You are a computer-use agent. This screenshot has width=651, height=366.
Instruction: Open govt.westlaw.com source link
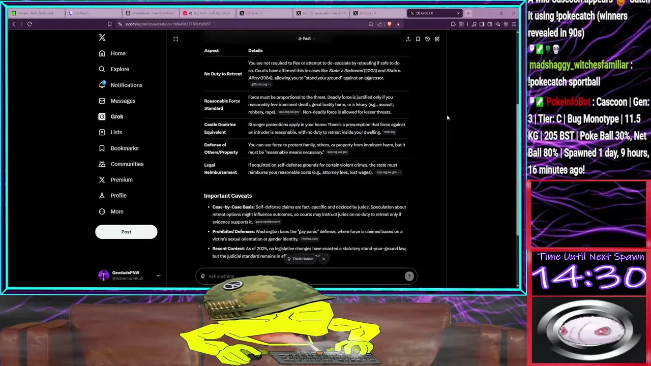click(x=268, y=222)
